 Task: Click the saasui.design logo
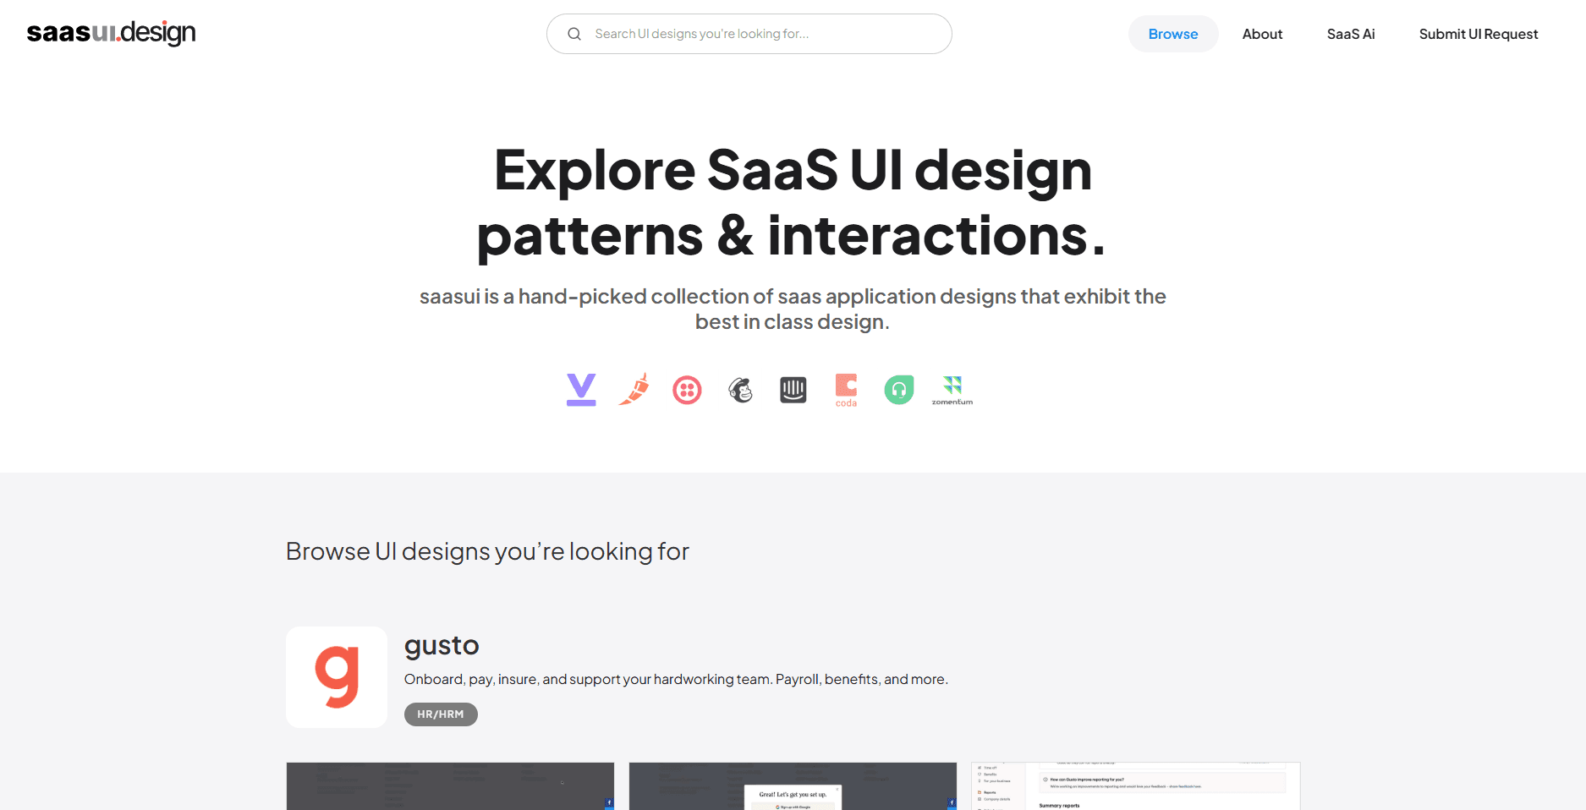click(111, 33)
